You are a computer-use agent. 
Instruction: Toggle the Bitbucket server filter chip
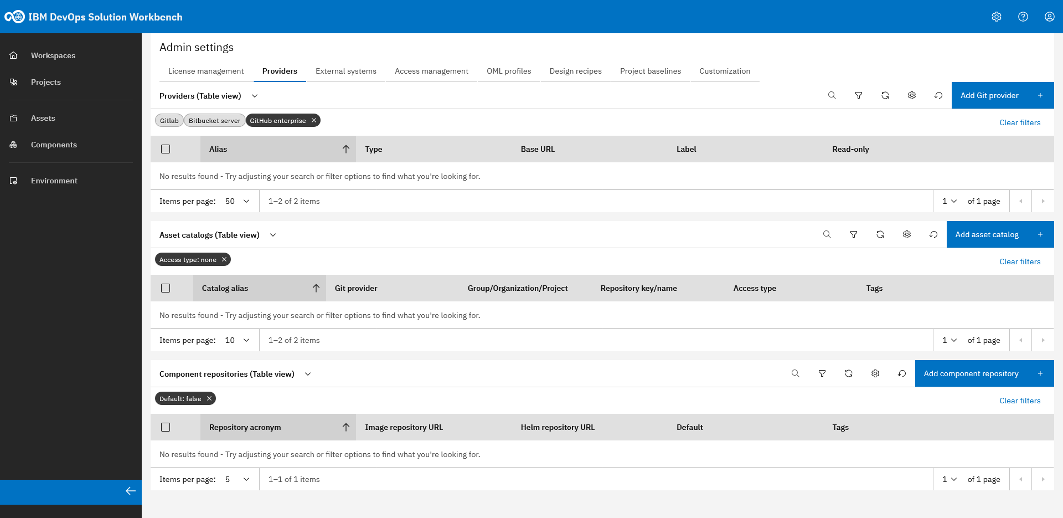[x=215, y=121]
